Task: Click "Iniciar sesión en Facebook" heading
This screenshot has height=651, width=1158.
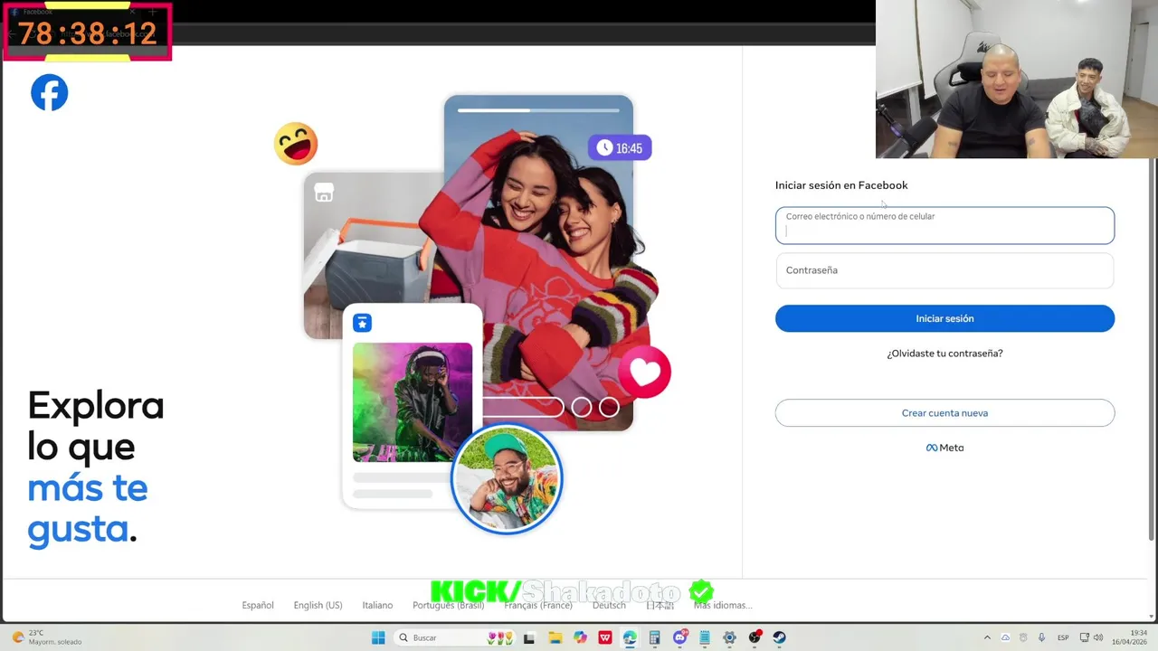Action: coord(841,185)
